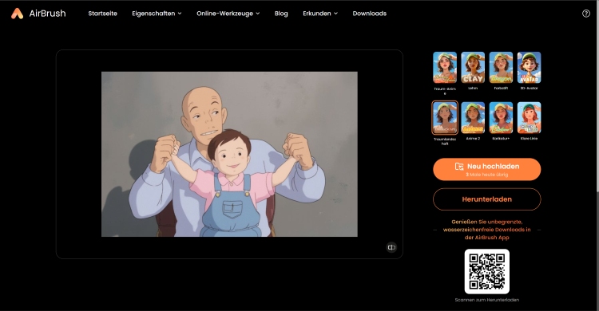Pick the Klare Linie style thumbnail
This screenshot has height=311, width=599.
[529, 118]
